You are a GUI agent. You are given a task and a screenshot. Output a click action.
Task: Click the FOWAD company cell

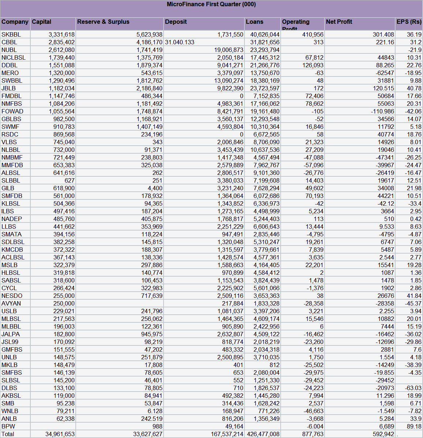coord(12,111)
